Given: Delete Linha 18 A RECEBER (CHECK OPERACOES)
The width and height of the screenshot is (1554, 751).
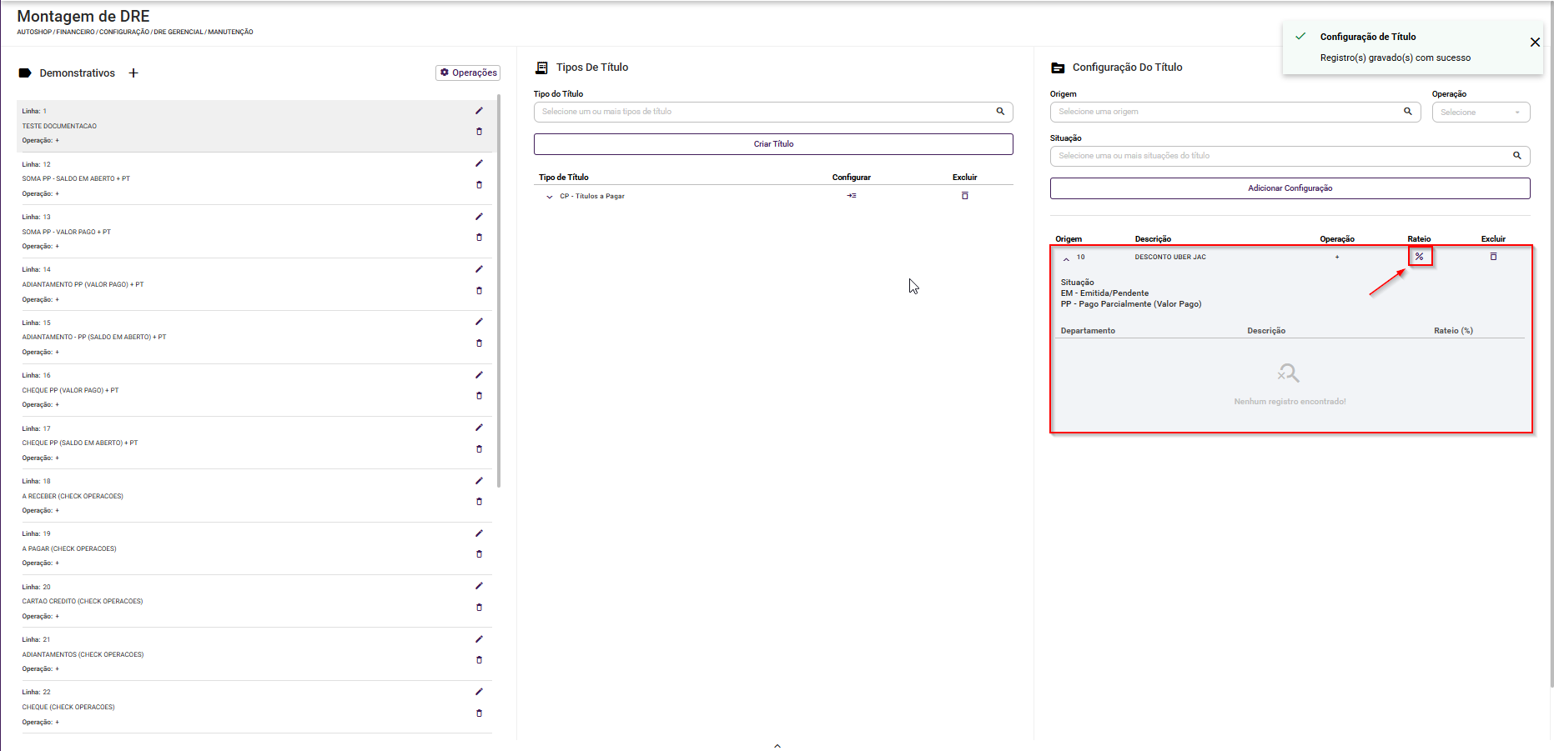Looking at the screenshot, I should pos(479,502).
